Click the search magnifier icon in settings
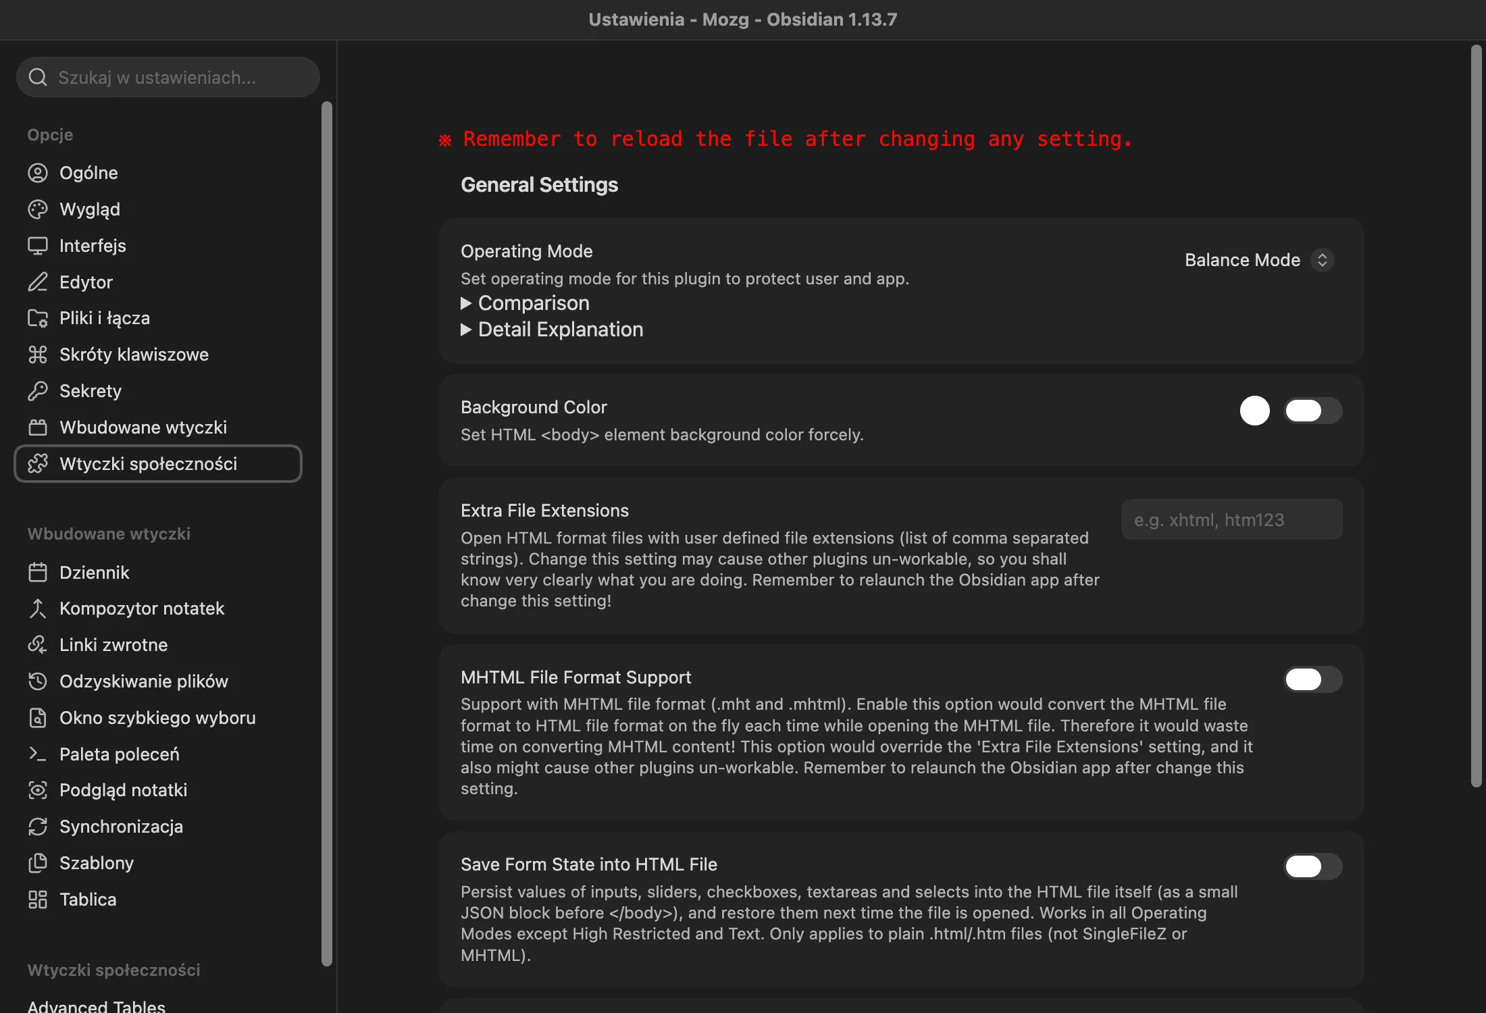The width and height of the screenshot is (1486, 1013). [x=38, y=77]
